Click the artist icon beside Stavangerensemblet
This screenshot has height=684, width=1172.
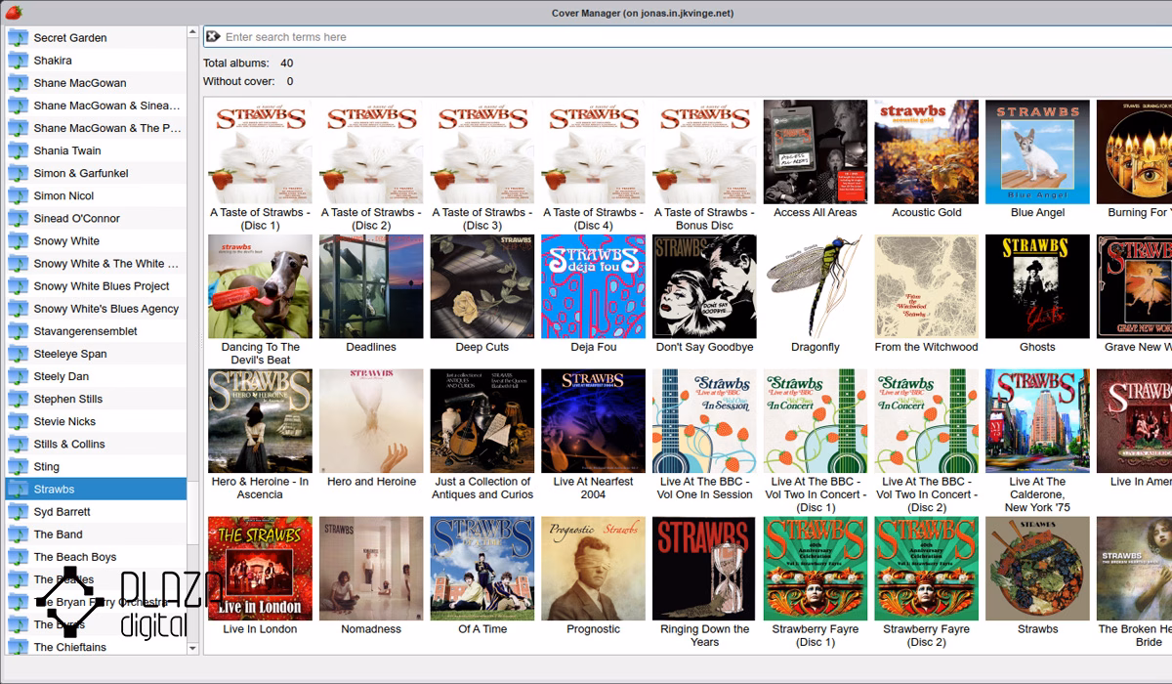18,331
